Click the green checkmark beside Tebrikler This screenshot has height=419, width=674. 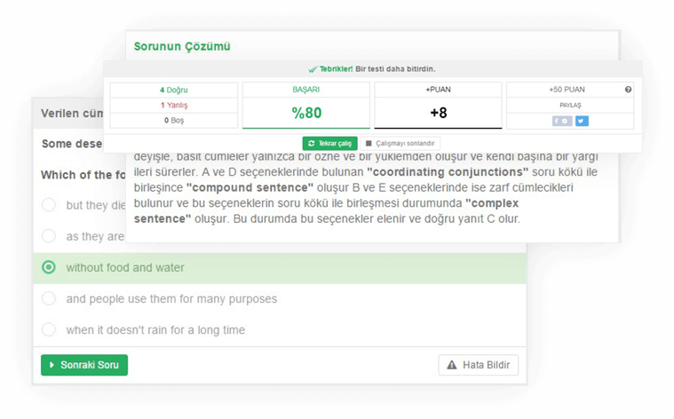click(313, 69)
